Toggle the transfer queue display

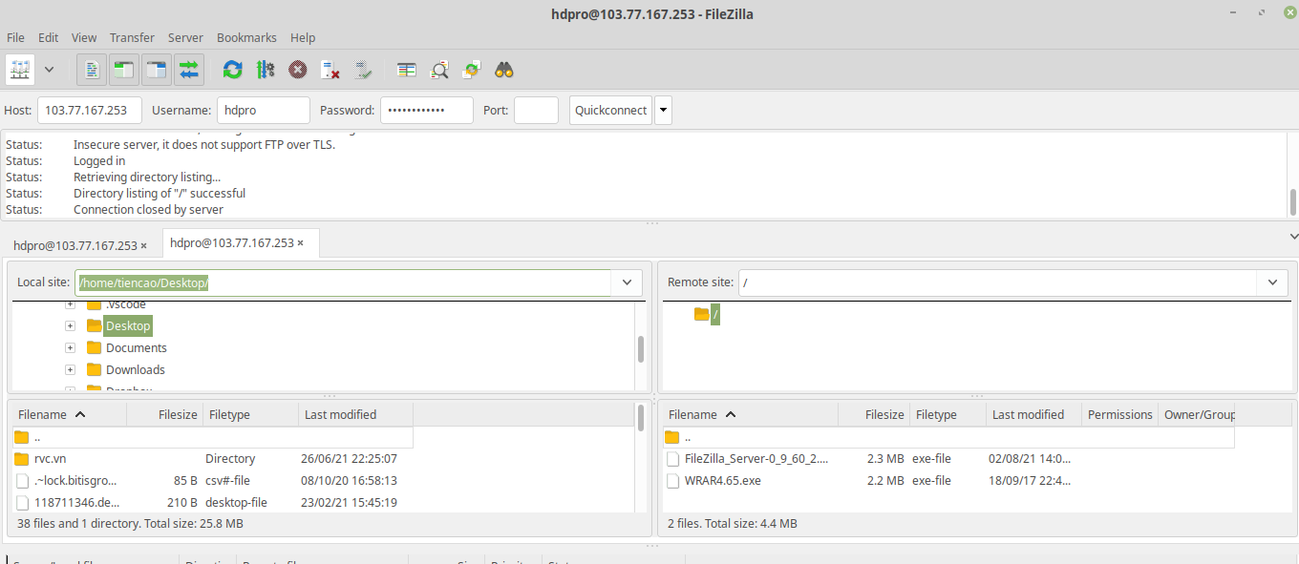pyautogui.click(x=189, y=70)
